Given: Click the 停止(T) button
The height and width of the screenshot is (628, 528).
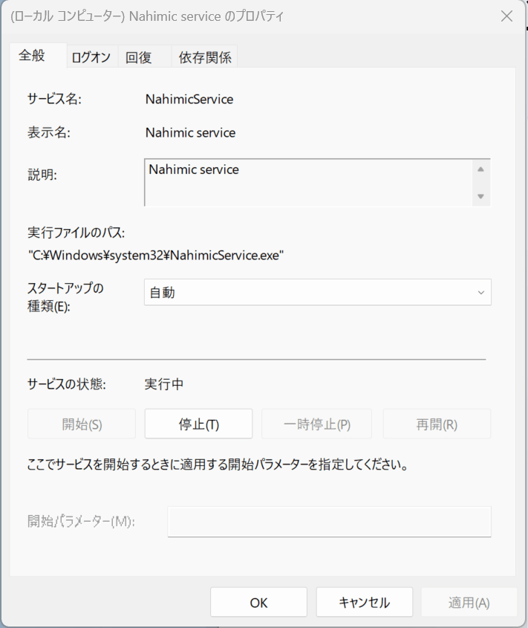Looking at the screenshot, I should (x=198, y=424).
